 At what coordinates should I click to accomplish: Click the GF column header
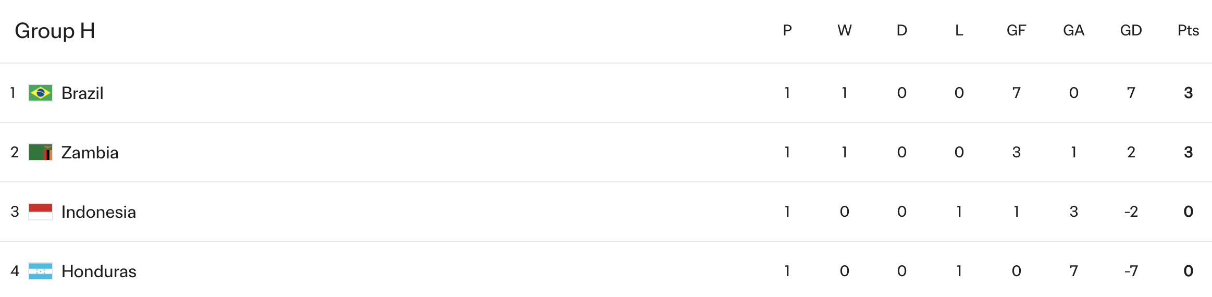click(1016, 30)
